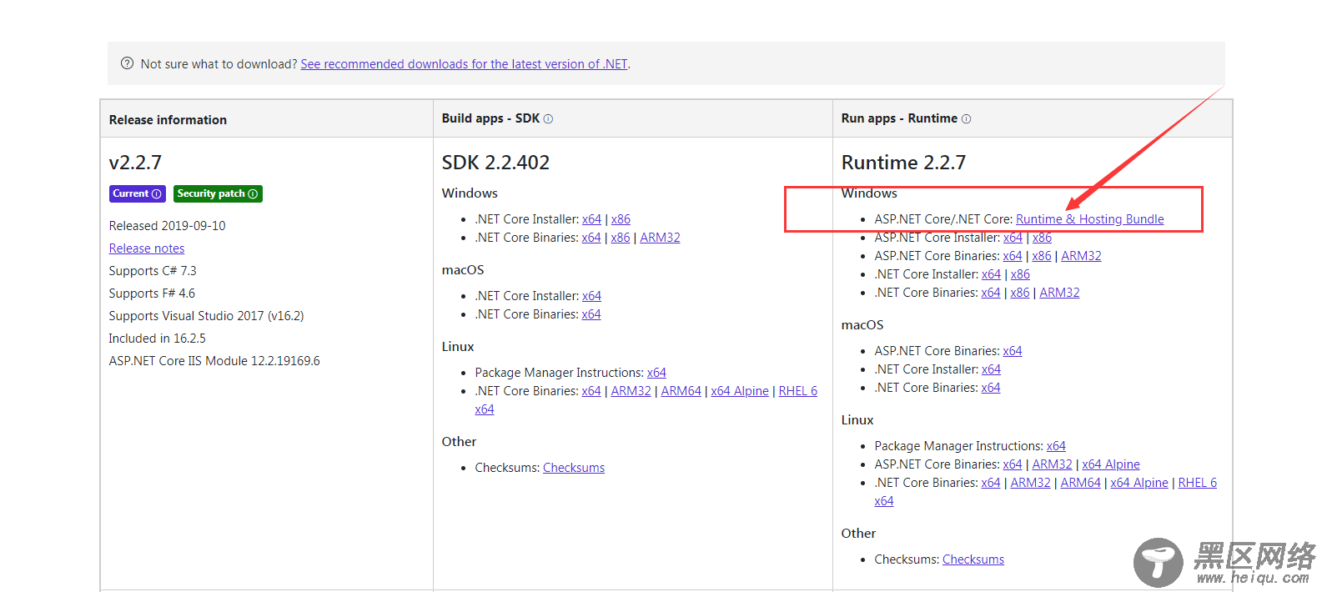Viewport: 1327px width, 592px height.
Task: Click the 'SDK 2.2.402' heading
Action: click(x=495, y=163)
